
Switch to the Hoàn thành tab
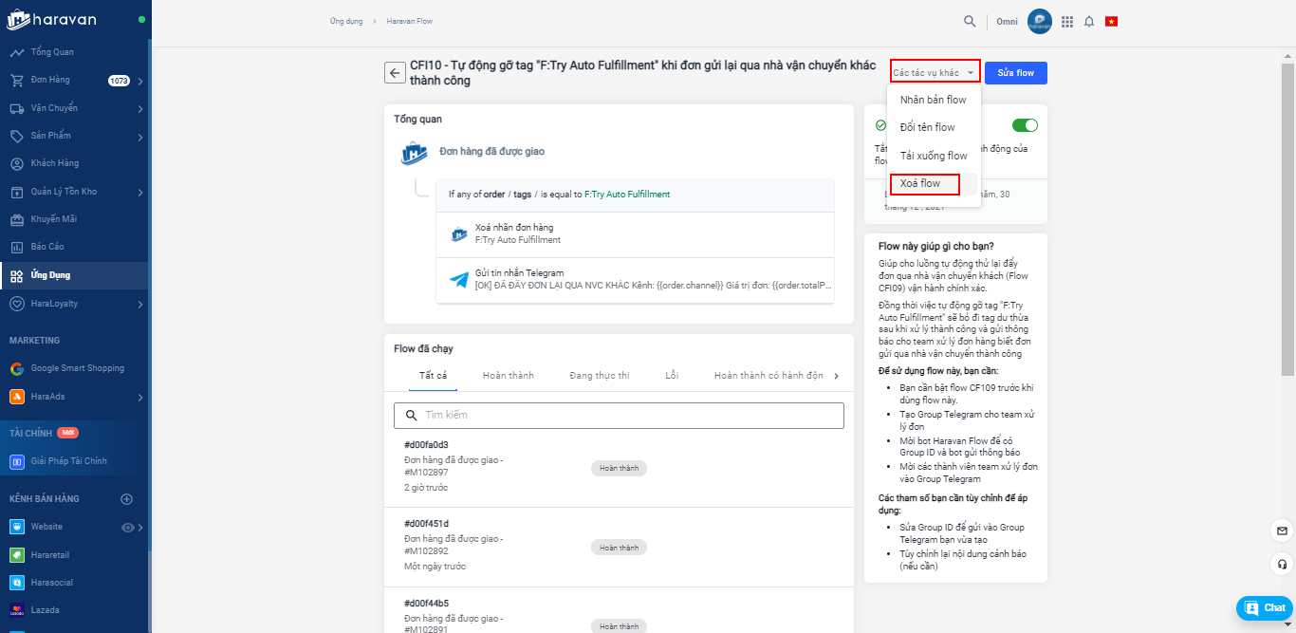click(x=508, y=376)
